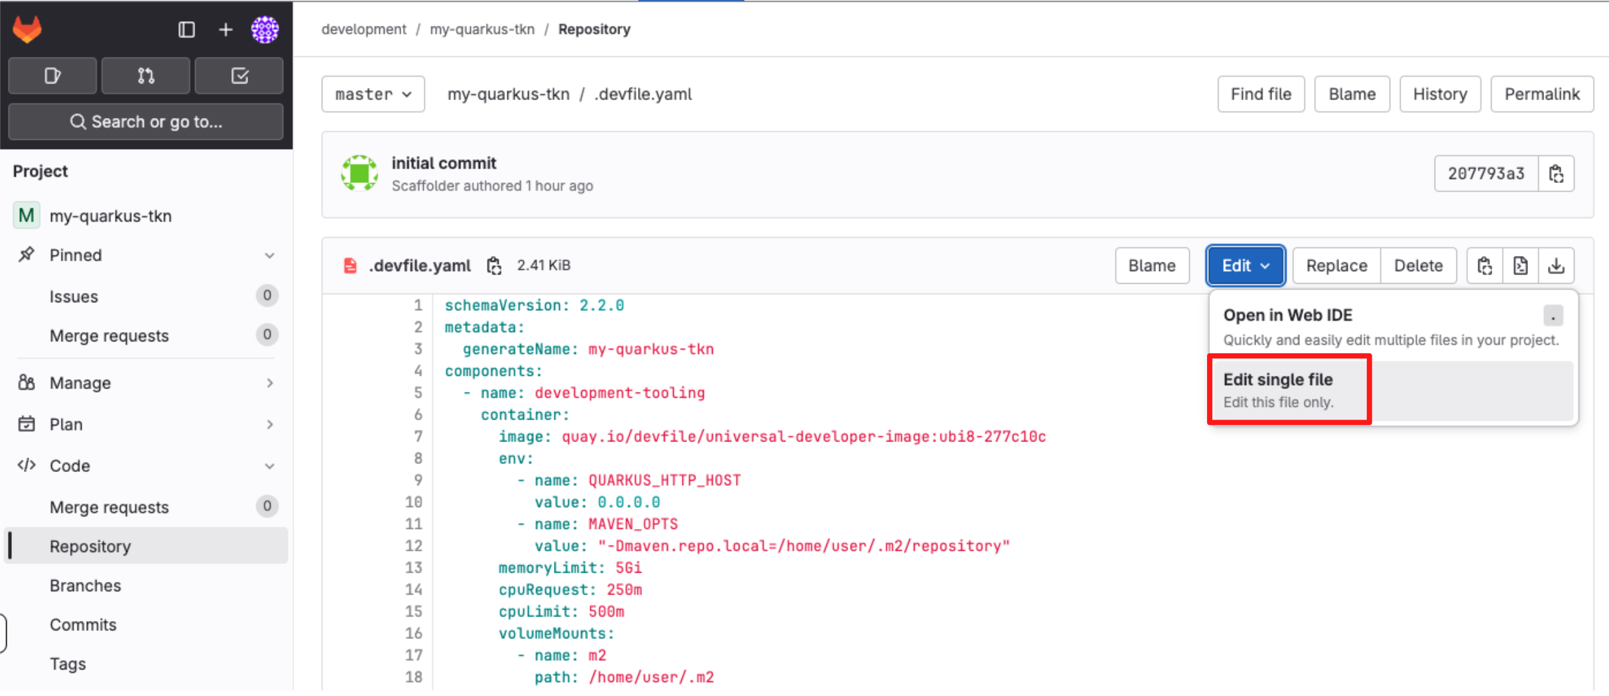This screenshot has width=1609, height=696.
Task: Open the user avatar menu
Action: (265, 29)
